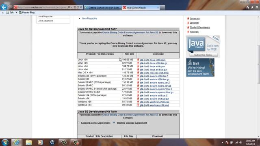
Task: Switch to Getting Started with Dart Editor tab
Action: [103, 8]
